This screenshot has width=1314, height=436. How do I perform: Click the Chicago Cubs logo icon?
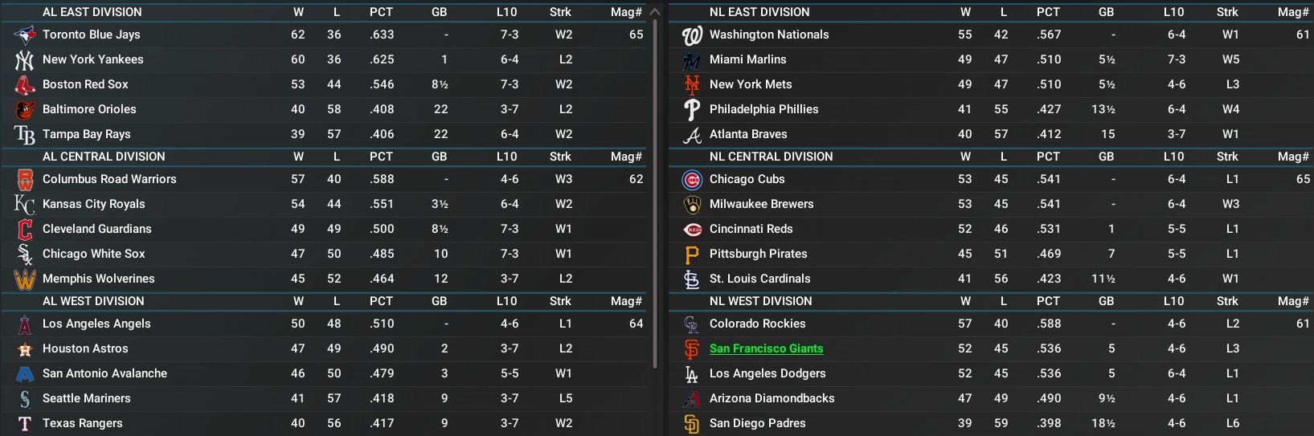point(692,179)
